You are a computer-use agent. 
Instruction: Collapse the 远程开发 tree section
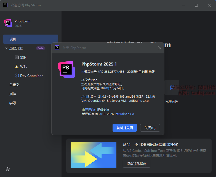click(6, 48)
